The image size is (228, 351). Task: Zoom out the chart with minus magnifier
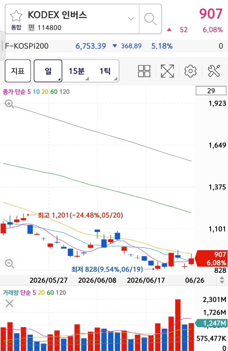[9, 263]
